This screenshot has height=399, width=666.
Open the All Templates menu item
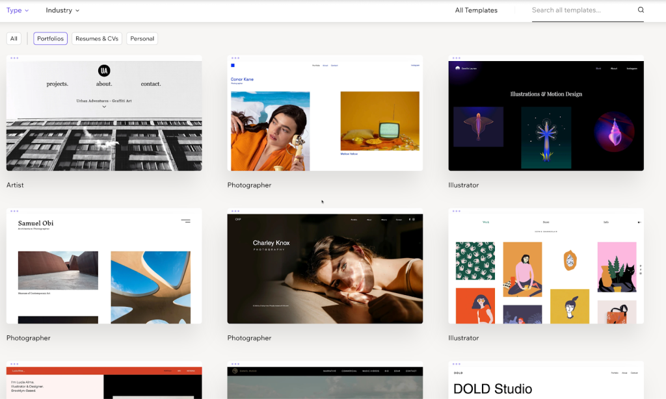pos(476,10)
